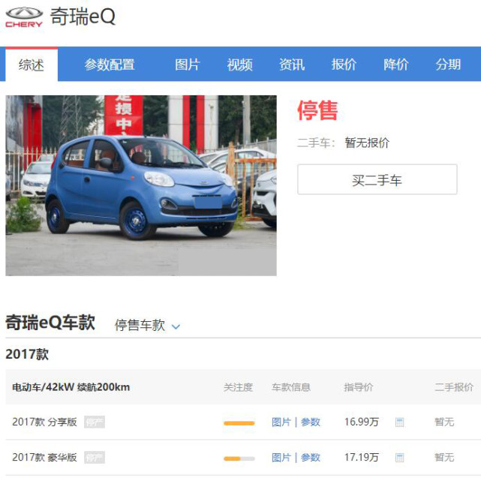
Task: Click the 17.19万 guide price
Action: point(362,458)
